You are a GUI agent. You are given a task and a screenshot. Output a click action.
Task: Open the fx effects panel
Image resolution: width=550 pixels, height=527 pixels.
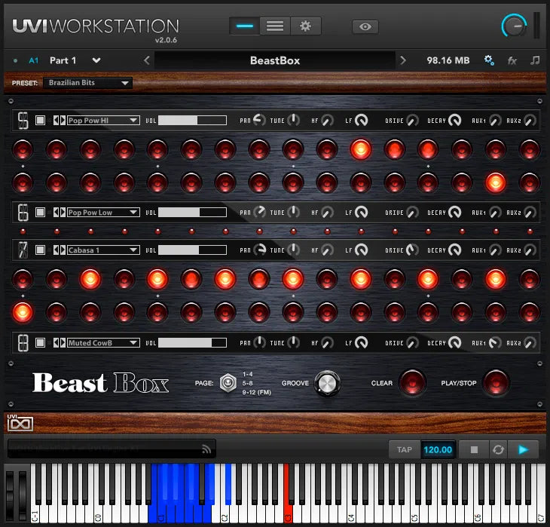(512, 60)
